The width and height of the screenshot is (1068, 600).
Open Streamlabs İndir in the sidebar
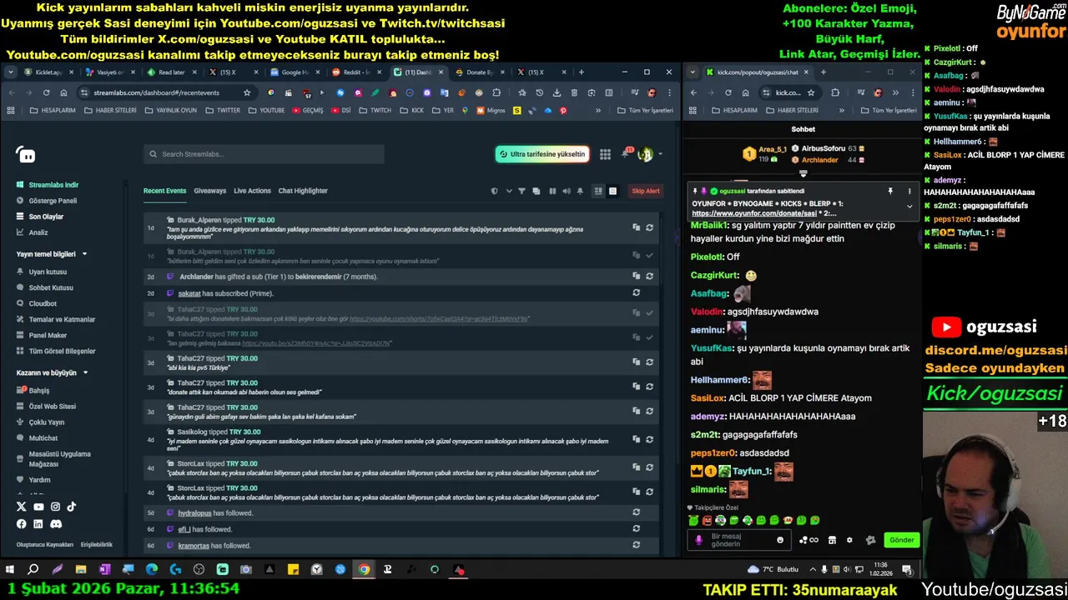tap(48, 185)
